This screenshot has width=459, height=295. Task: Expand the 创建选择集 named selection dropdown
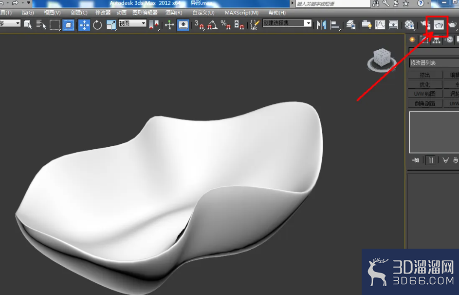point(287,23)
